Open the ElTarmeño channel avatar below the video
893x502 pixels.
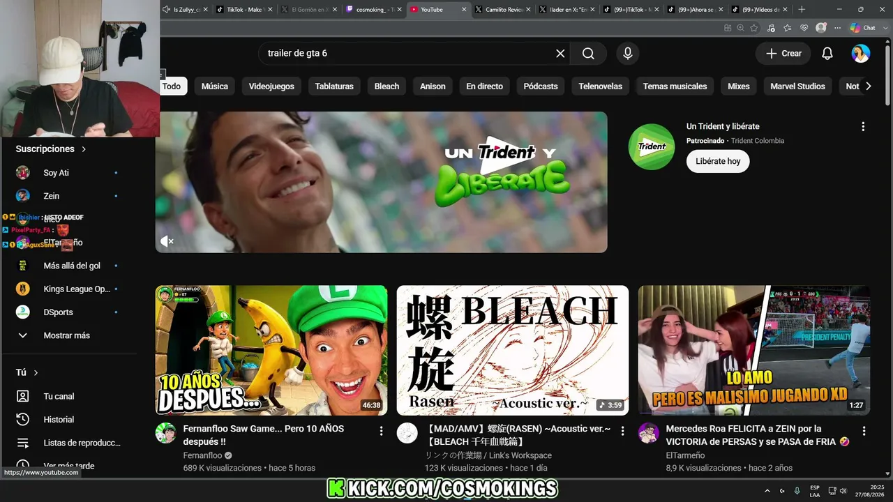[648, 433]
